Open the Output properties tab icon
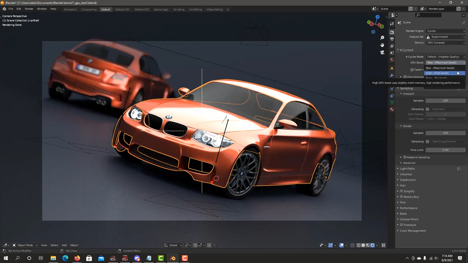Viewport: 468px width, 263px height. (x=392, y=39)
